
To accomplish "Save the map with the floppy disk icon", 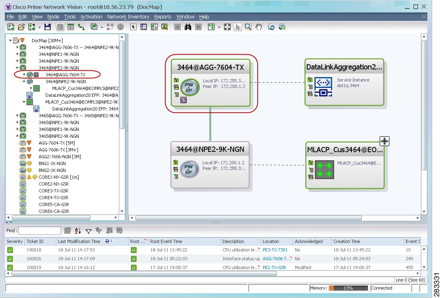I will coord(47,27).
